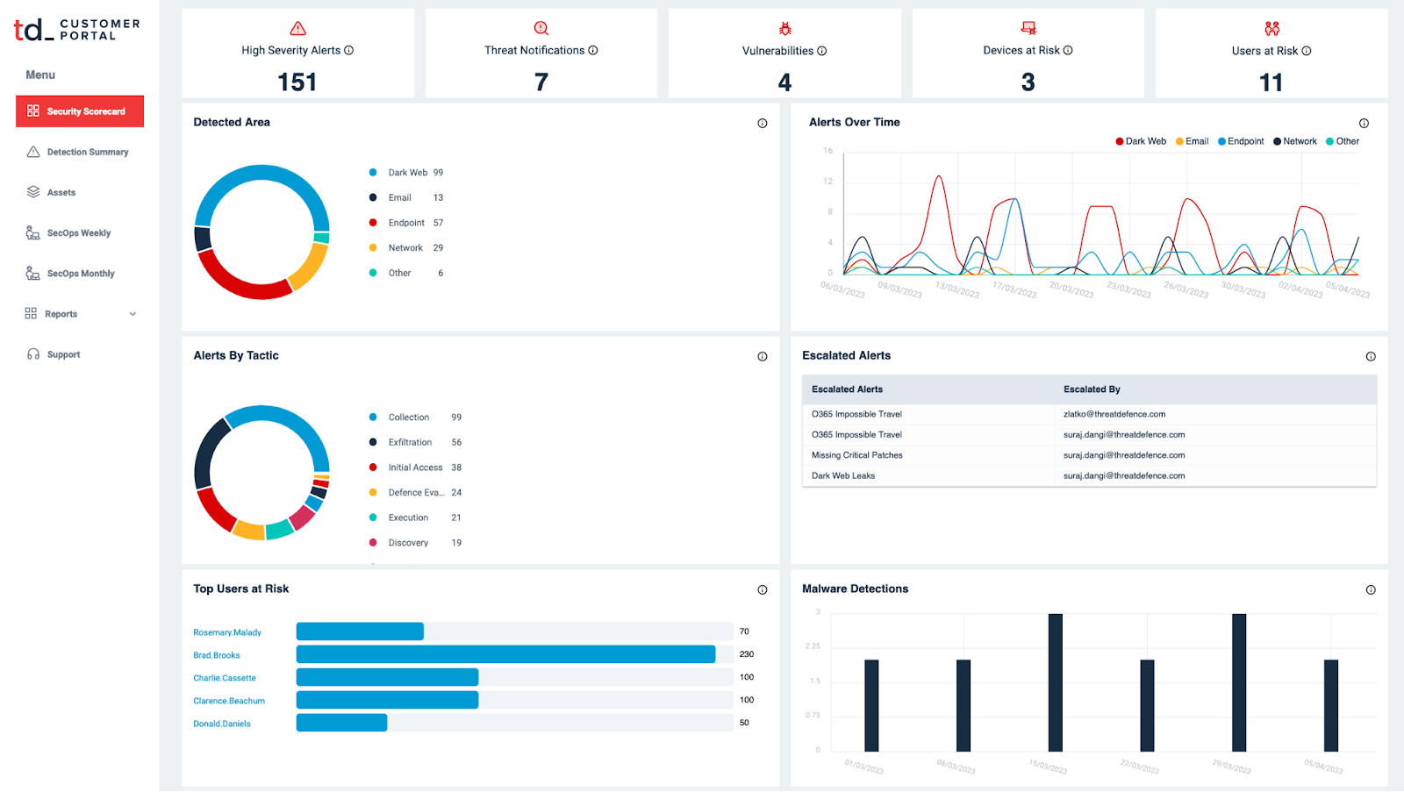The image size is (1404, 792).
Task: Click the Alerts Over Time info icon
Action: (x=1364, y=124)
